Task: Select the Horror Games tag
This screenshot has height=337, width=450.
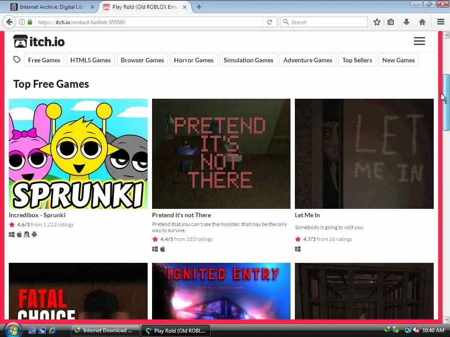Action: 194,60
